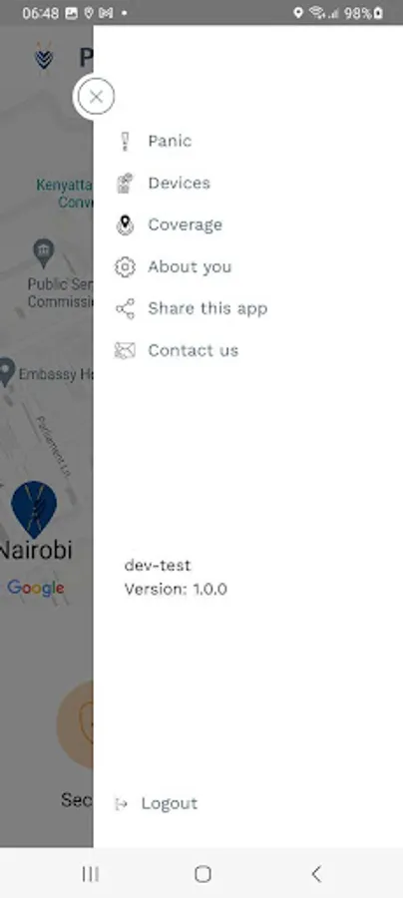Tap the Share this app icon
The width and height of the screenshot is (403, 898).
point(125,308)
